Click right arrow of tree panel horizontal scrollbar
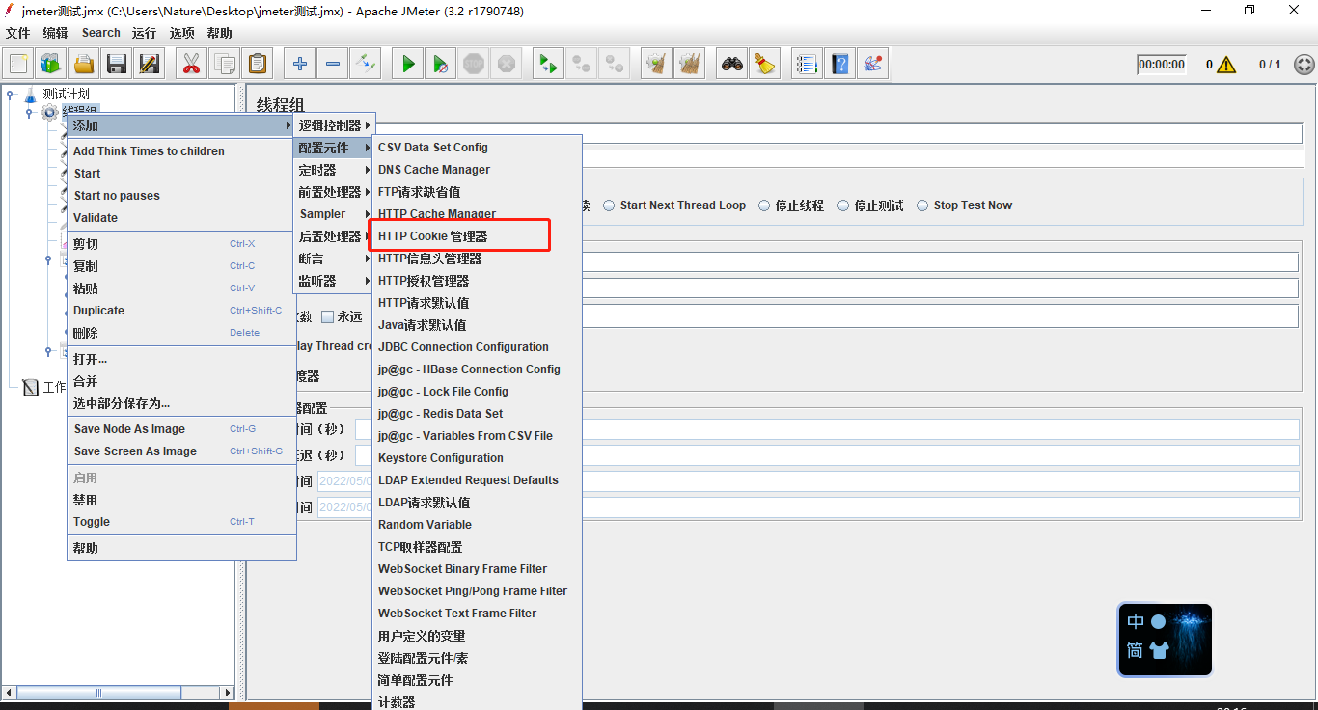Image resolution: width=1318 pixels, height=710 pixels. (x=228, y=692)
